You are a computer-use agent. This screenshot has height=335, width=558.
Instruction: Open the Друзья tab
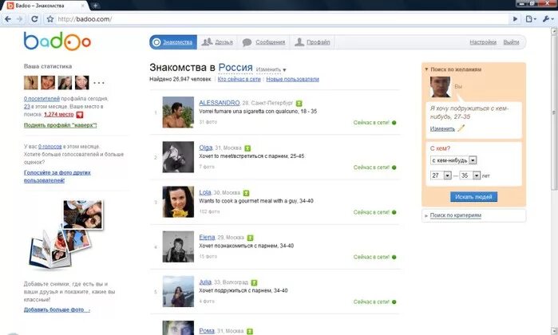click(x=216, y=42)
